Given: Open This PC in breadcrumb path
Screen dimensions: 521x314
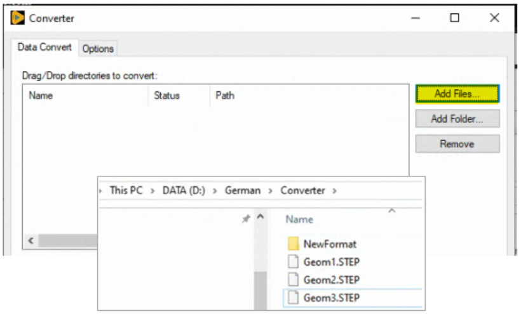Looking at the screenshot, I should coord(126,190).
